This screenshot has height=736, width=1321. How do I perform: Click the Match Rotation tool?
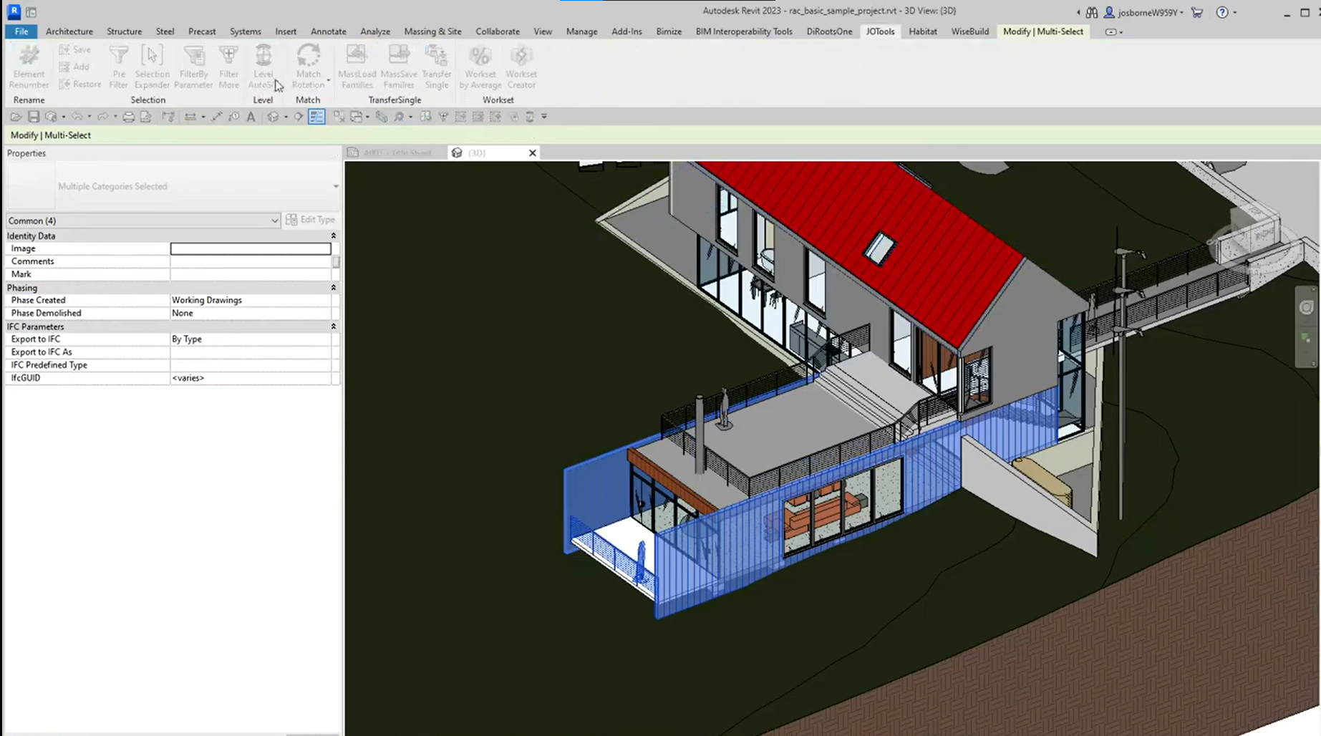(x=308, y=67)
